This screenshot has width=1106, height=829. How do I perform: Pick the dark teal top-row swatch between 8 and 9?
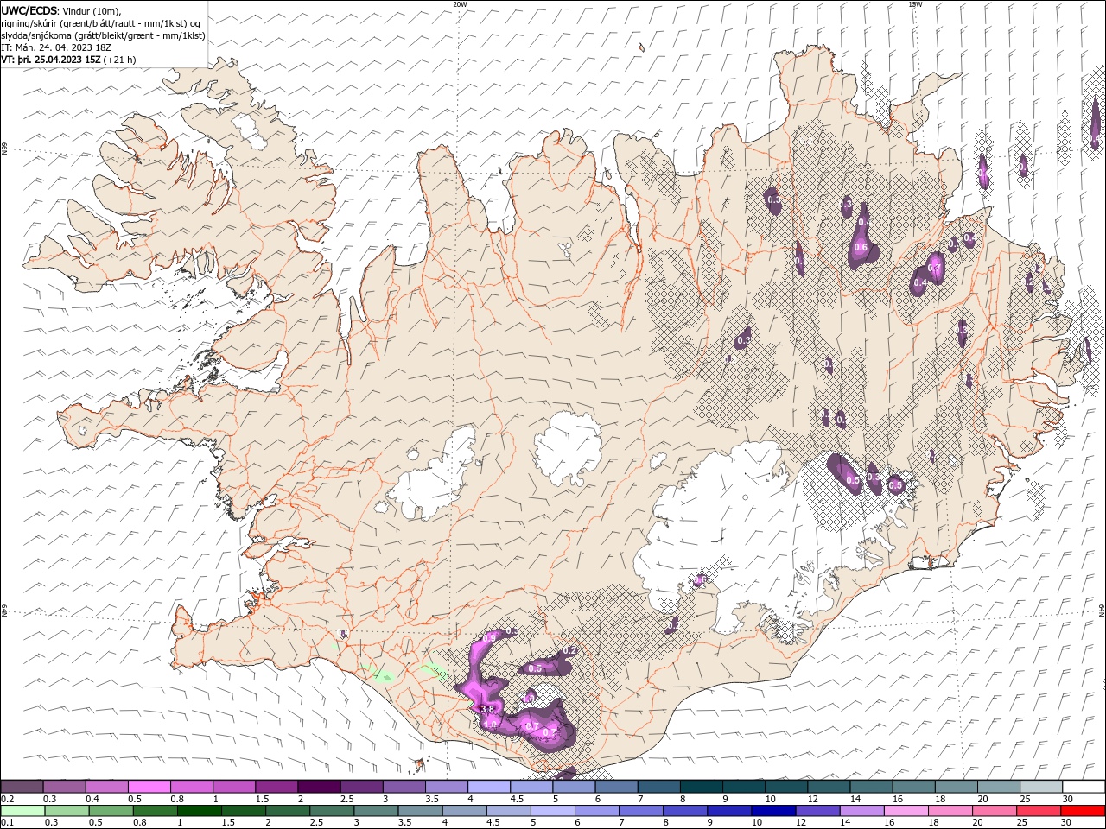point(701,787)
